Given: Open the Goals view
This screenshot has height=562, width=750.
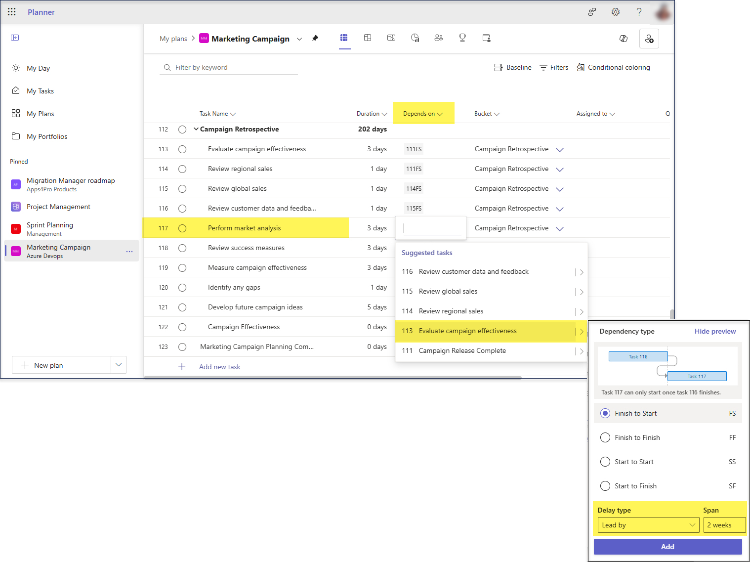Looking at the screenshot, I should click(462, 38).
